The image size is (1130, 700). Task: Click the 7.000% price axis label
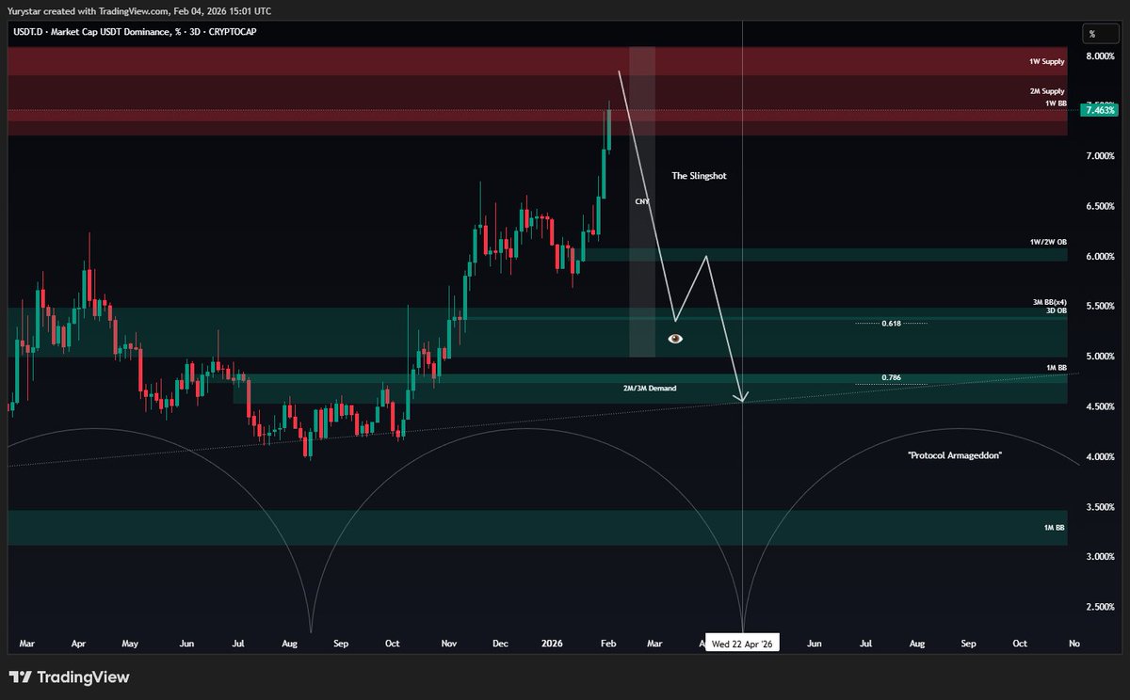tap(1100, 156)
